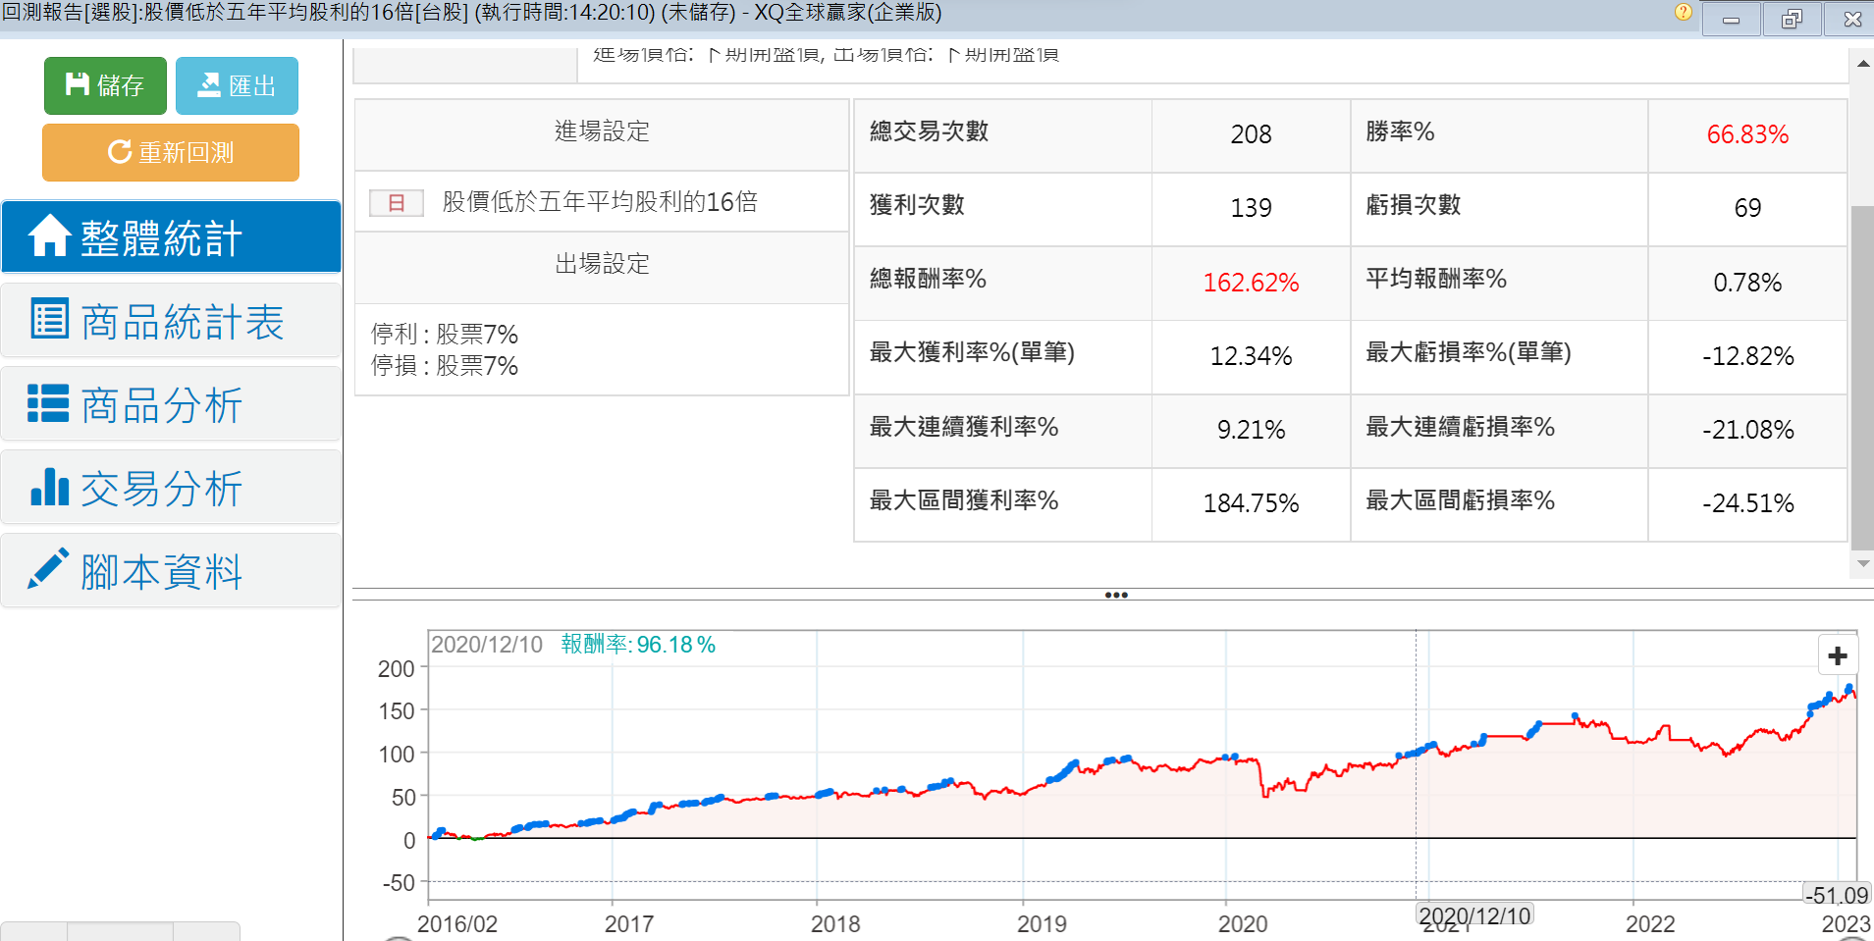
Task: Open the 整體統計 overall statistics tab
Action: pyautogui.click(x=171, y=237)
